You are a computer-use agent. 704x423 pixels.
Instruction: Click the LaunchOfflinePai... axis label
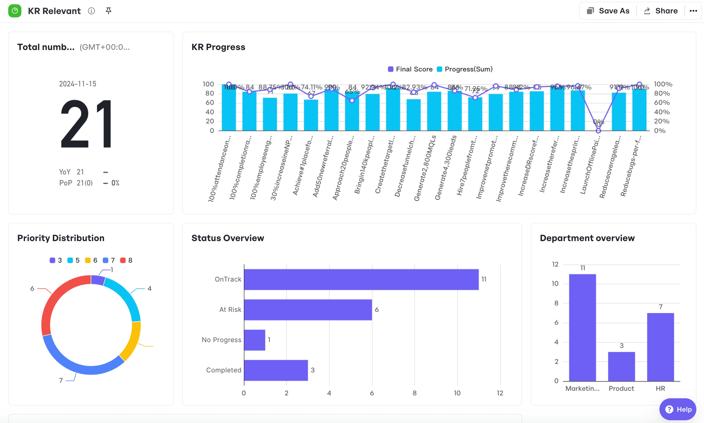click(x=590, y=165)
